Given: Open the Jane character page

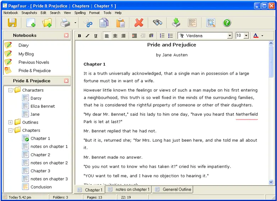Looking at the screenshot, I should (35, 114).
